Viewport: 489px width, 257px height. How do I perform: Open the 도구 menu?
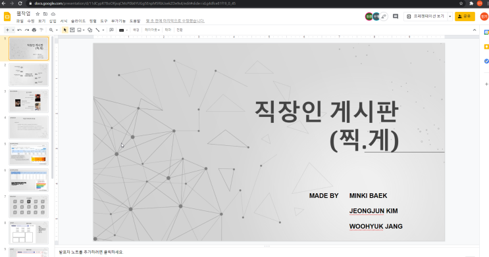[x=104, y=21]
